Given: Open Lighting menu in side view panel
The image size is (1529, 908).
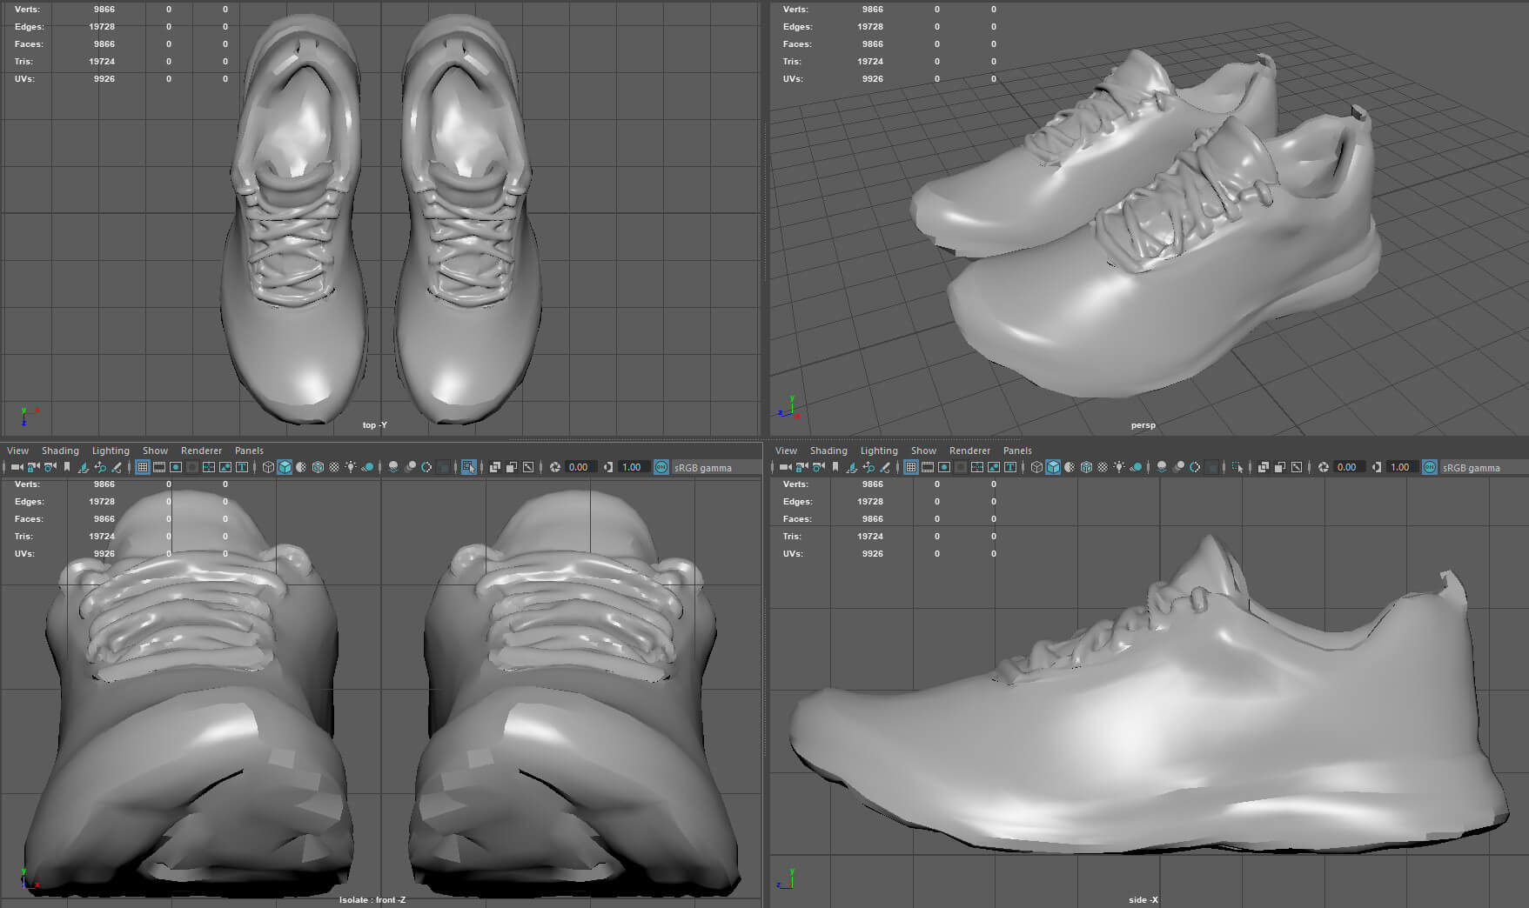Looking at the screenshot, I should (x=879, y=451).
